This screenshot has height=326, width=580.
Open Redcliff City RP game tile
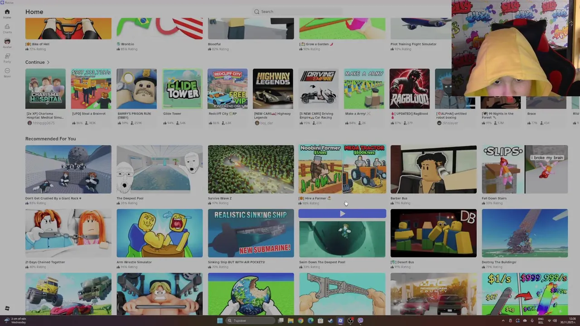coord(227,89)
